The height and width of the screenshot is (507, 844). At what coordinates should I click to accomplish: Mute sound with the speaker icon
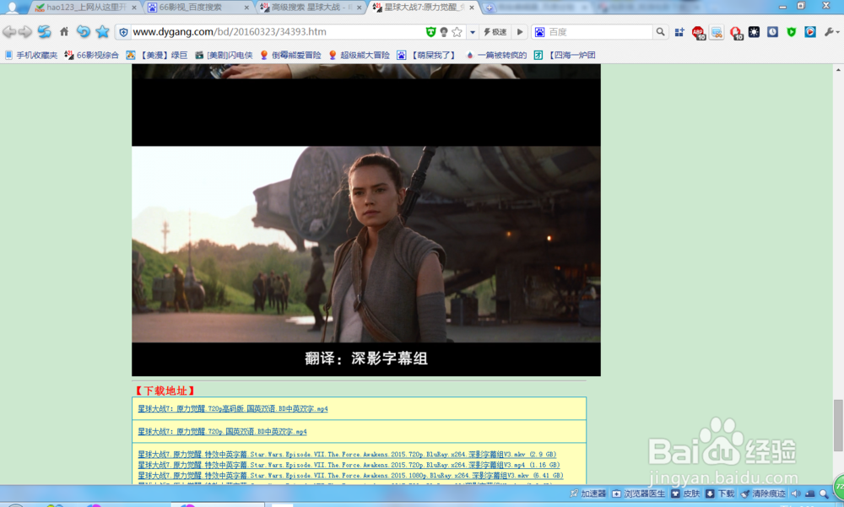click(796, 494)
